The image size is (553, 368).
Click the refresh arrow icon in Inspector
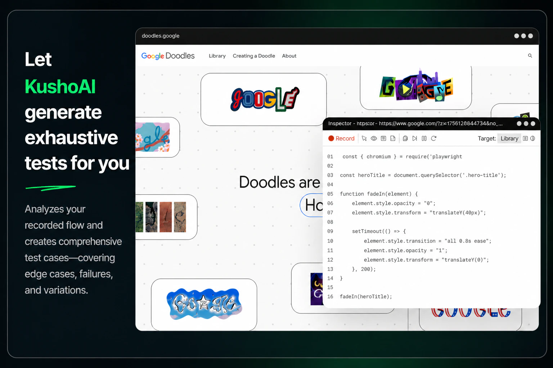pos(434,138)
